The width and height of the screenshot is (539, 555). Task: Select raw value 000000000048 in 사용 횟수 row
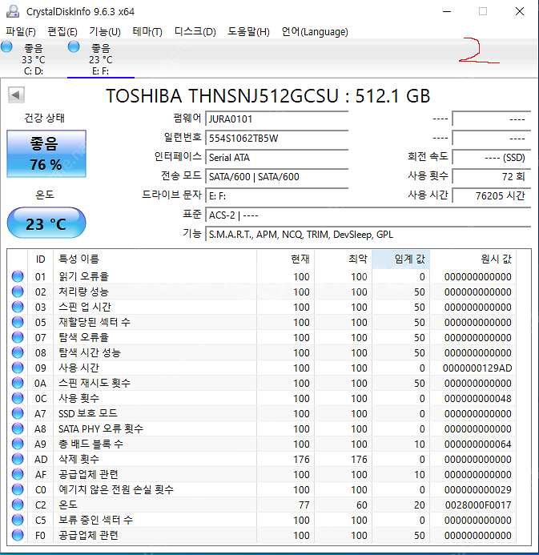pyautogui.click(x=478, y=399)
